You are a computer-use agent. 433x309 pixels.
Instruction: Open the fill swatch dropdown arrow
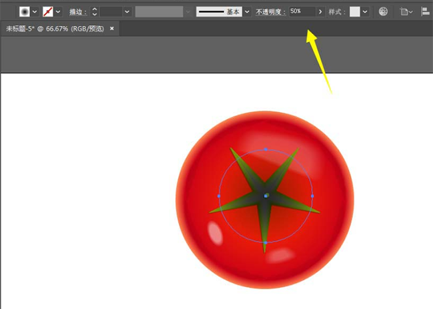(x=35, y=12)
